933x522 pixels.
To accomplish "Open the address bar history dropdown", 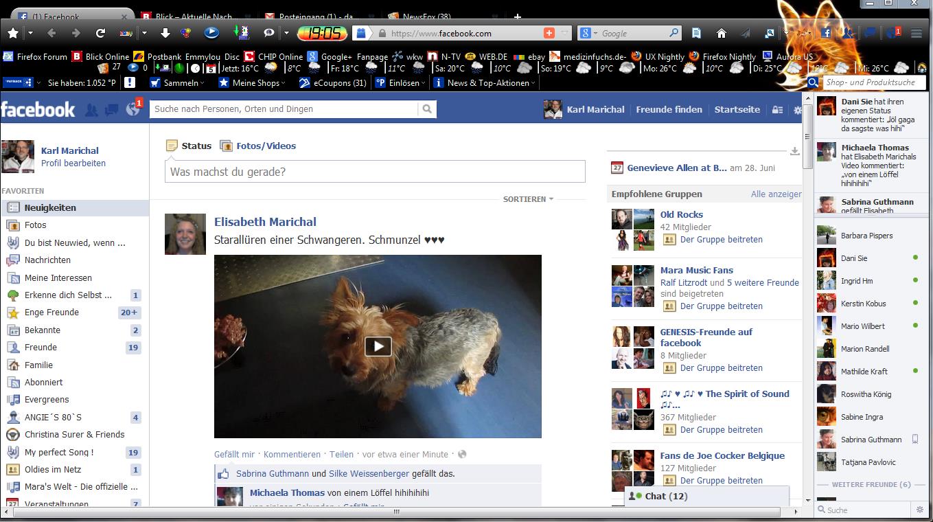I will tap(565, 33).
